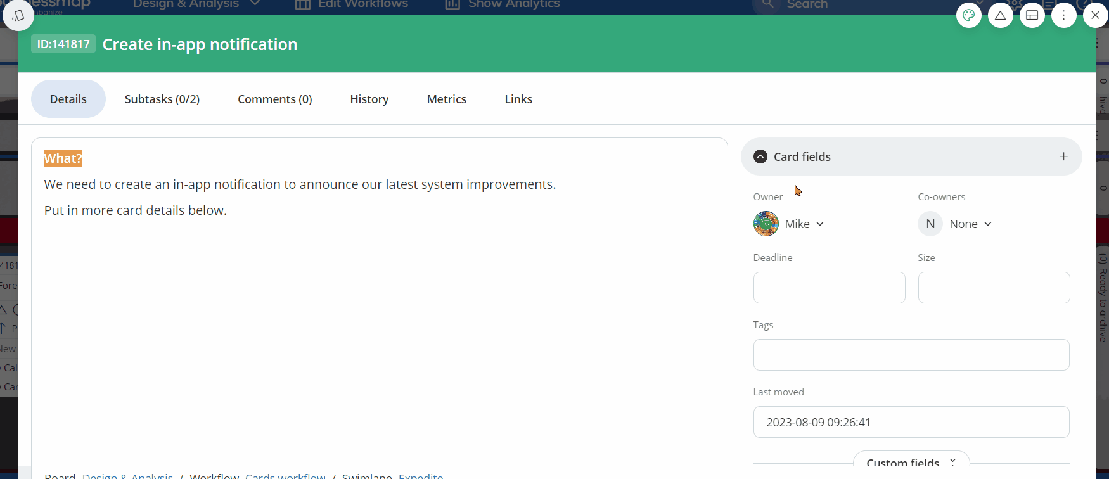Viewport: 1109px width, 479px height.
Task: Open the Metrics tab
Action: [447, 99]
